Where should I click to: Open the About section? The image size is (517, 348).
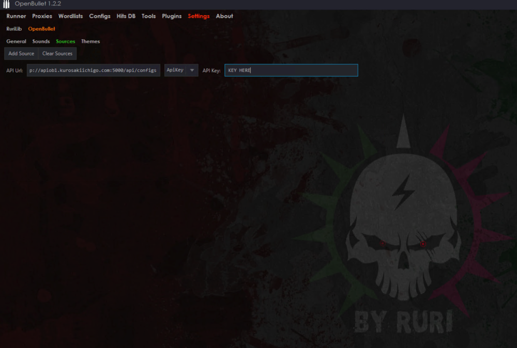tap(224, 16)
